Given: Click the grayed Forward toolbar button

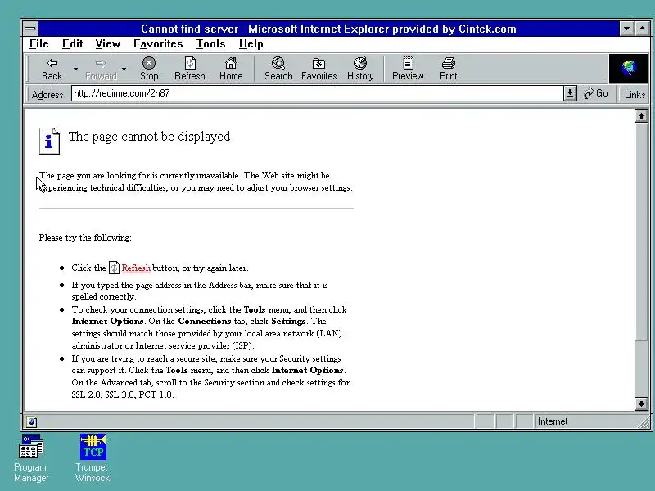Looking at the screenshot, I should 101,69.
